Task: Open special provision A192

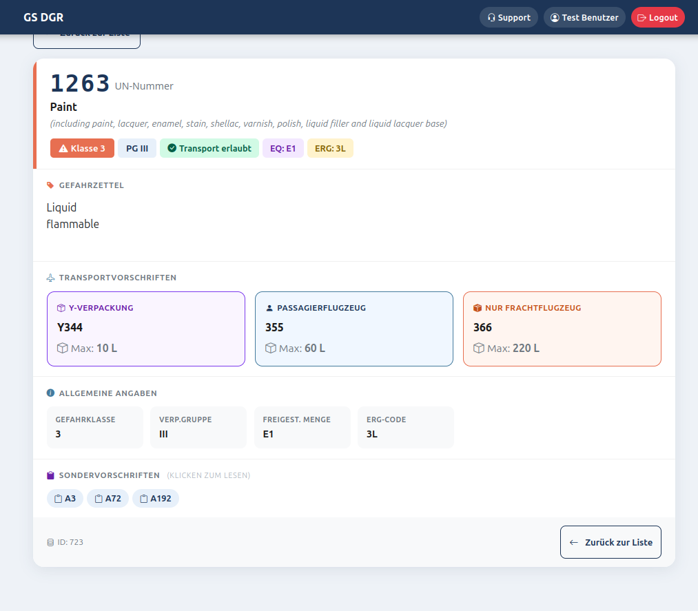Action: 155,499
